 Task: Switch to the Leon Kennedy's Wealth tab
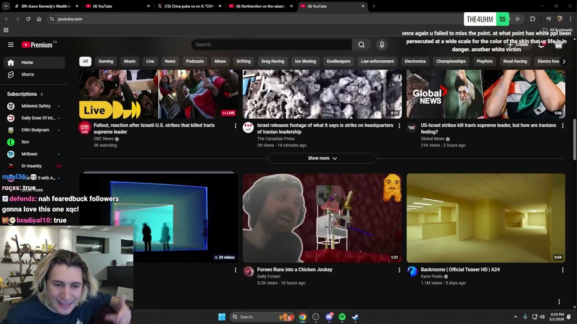click(46, 6)
